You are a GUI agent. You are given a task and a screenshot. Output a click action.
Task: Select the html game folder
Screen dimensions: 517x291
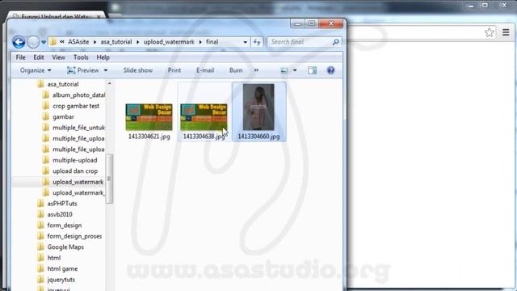coord(62,269)
